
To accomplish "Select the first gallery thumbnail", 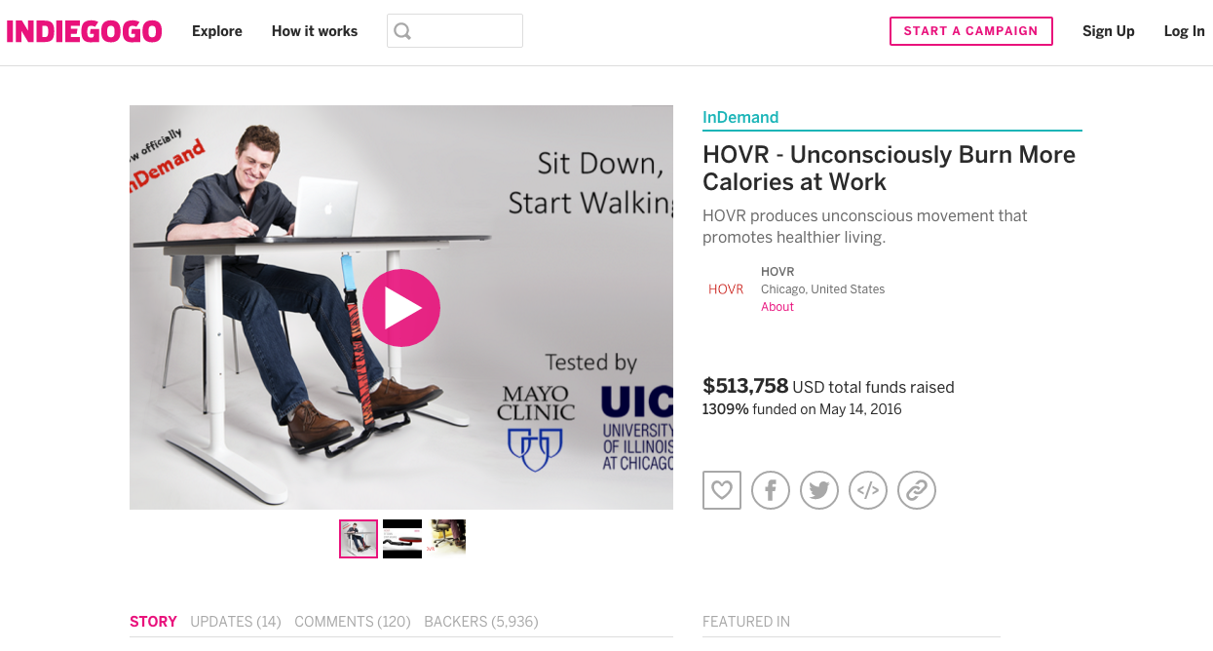I will [359, 539].
